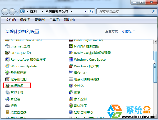Click the Windows 防火墙 icon
The width and height of the screenshot is (158, 120).
(x=71, y=66)
